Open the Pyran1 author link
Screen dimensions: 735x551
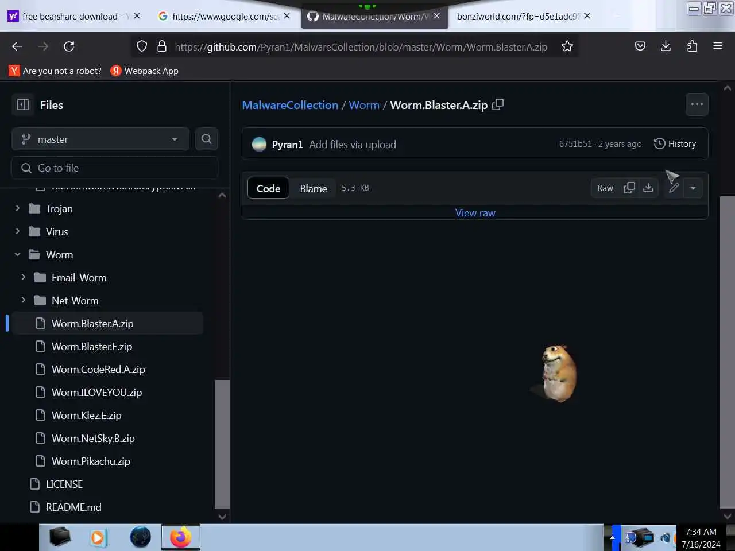[x=287, y=145]
